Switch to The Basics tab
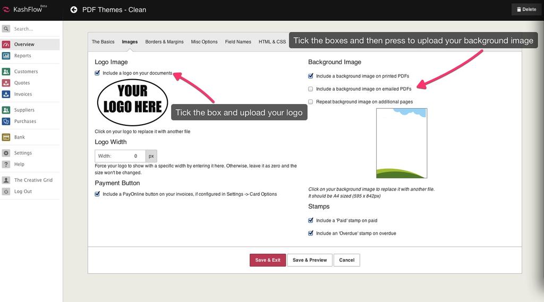 [103, 42]
